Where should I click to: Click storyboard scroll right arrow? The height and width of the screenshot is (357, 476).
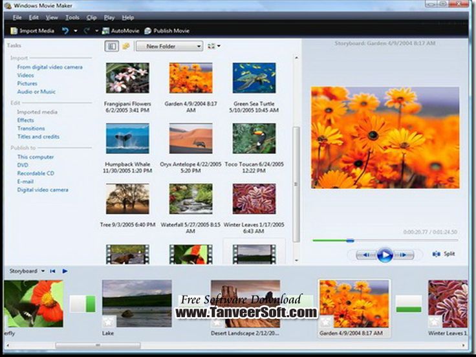(x=464, y=345)
